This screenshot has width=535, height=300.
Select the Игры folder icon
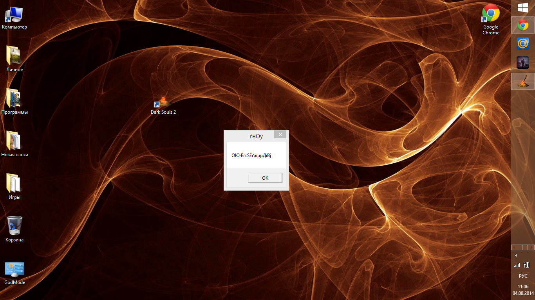[14, 187]
